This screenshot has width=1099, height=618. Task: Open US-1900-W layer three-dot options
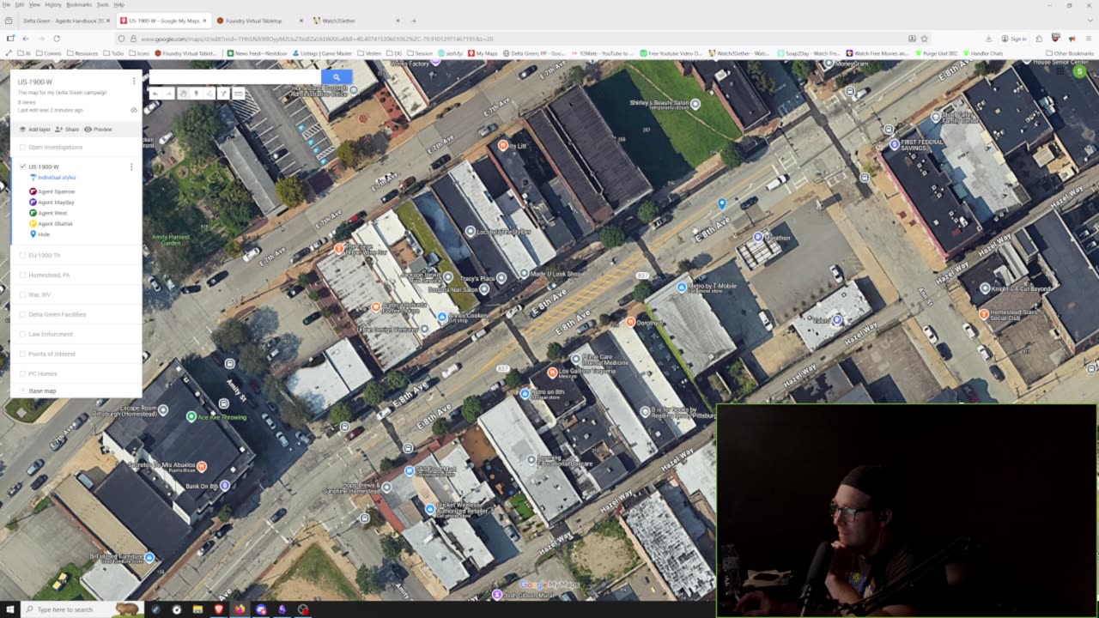click(131, 167)
